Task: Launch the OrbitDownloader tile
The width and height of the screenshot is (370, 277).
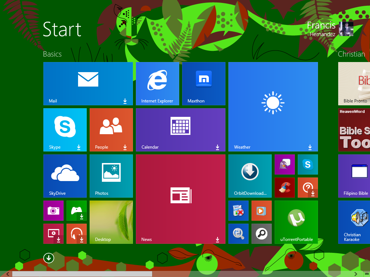Action: (250, 176)
